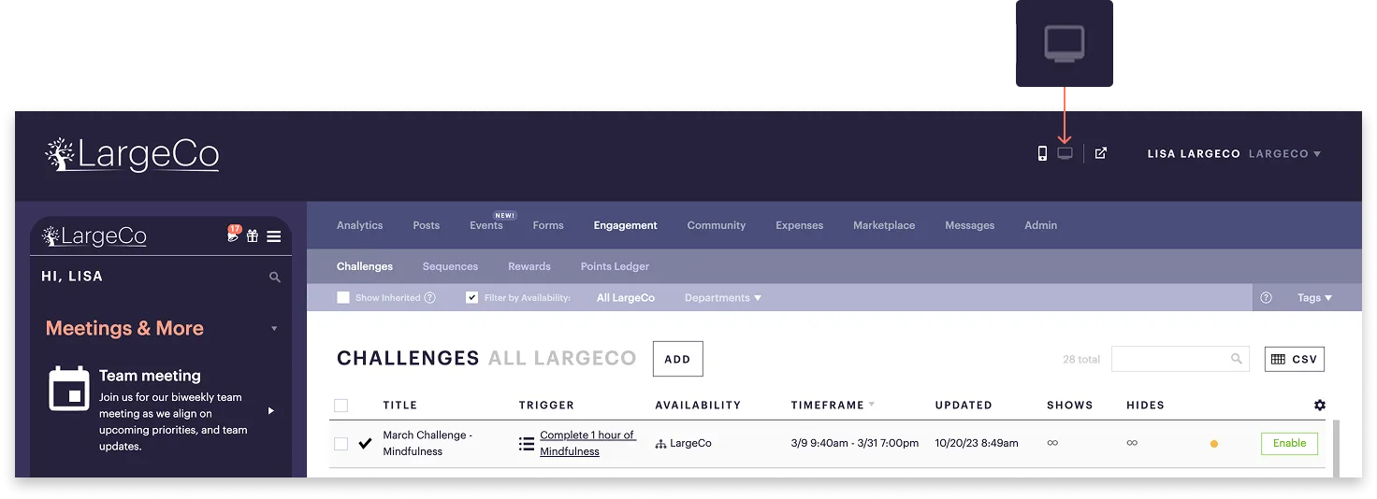Screen dimensions: 1377x499
Task: Click Team meeting calendar icon
Action: (68, 388)
